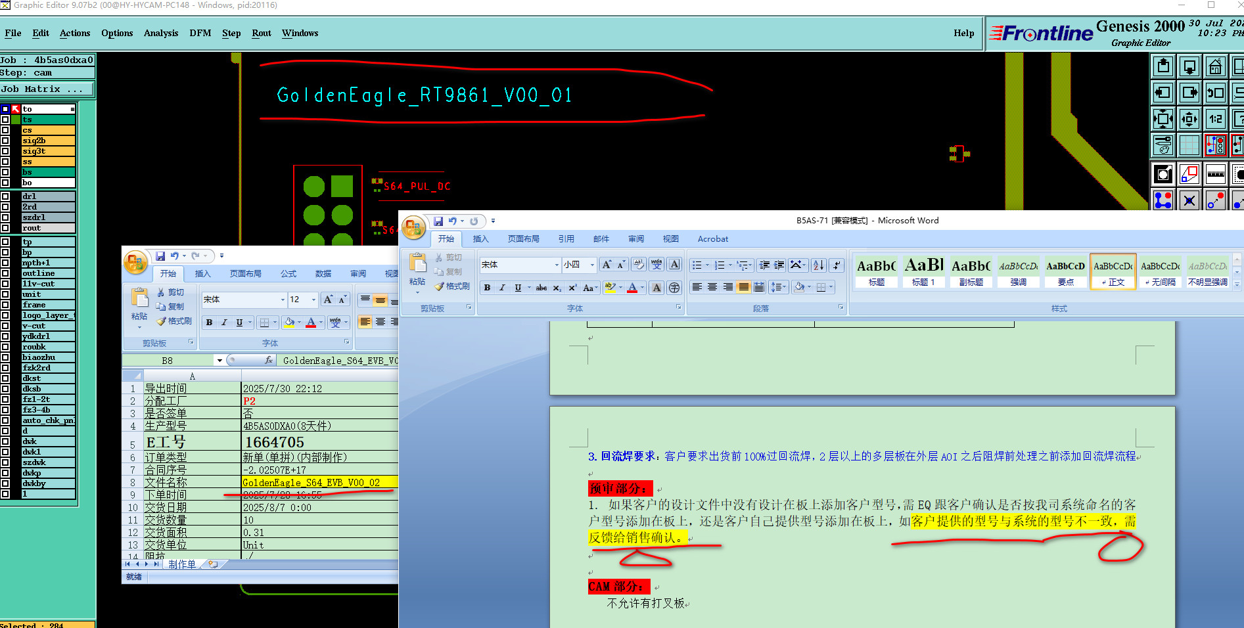Click the Word Office button orb
This screenshot has height=628, width=1244.
click(x=414, y=227)
